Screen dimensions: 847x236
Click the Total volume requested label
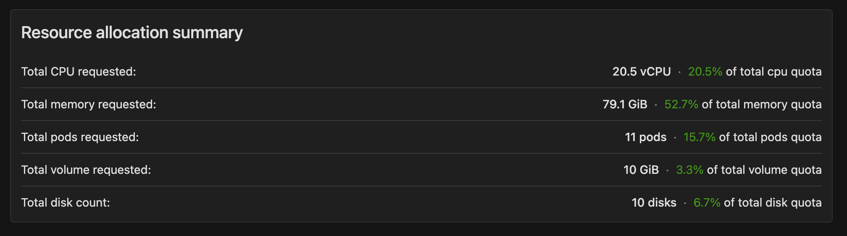tap(86, 170)
